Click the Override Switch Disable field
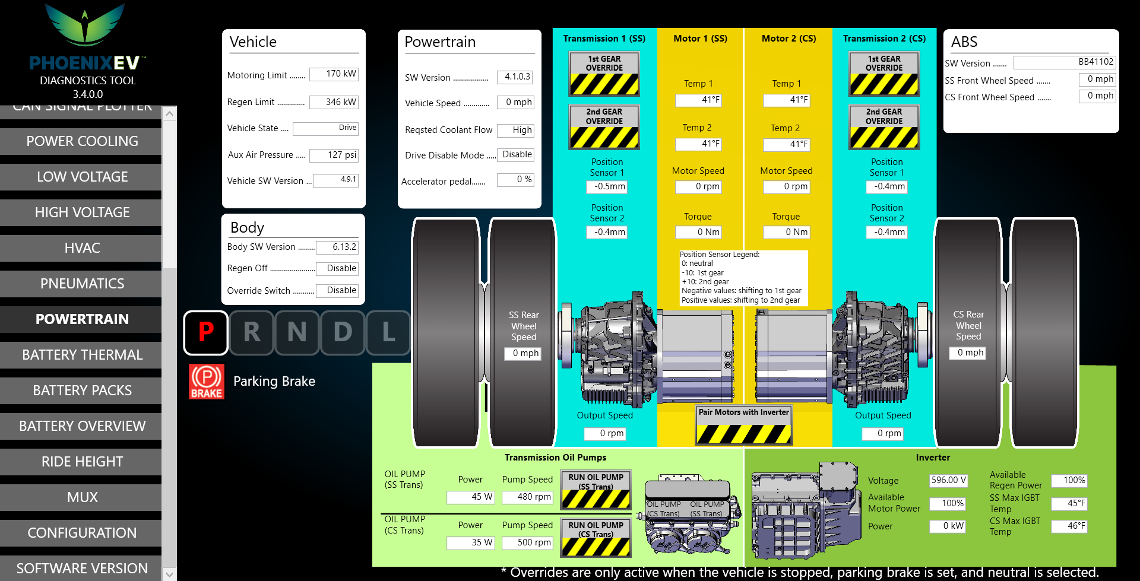 [337, 291]
